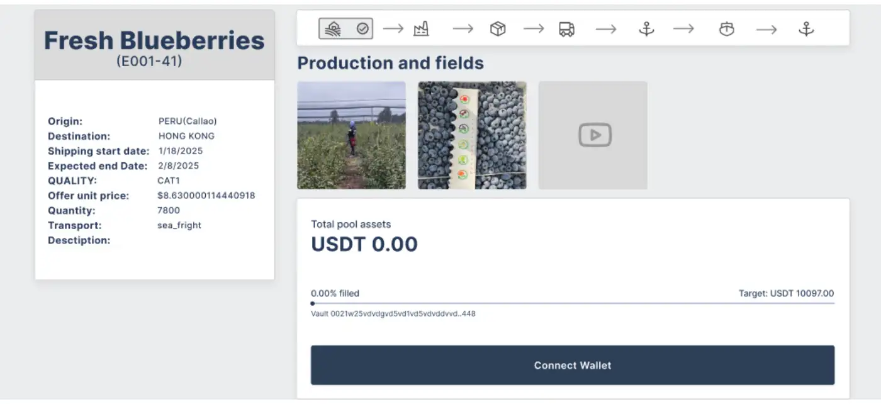Click the arrow between farm and factory icons

point(393,29)
